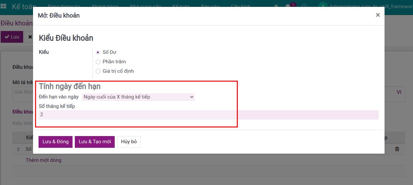Screen dimensions: 413x185
Task: Click Hủy bỏ to cancel
Action: (x=129, y=142)
